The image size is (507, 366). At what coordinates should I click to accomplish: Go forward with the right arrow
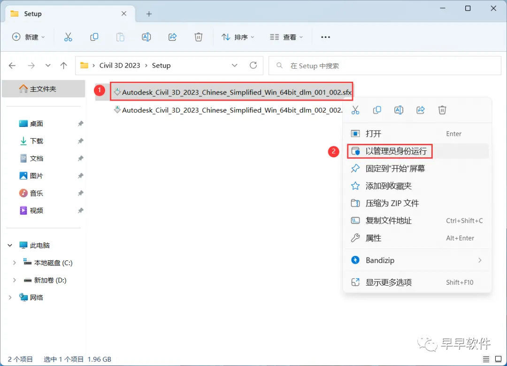click(x=31, y=66)
